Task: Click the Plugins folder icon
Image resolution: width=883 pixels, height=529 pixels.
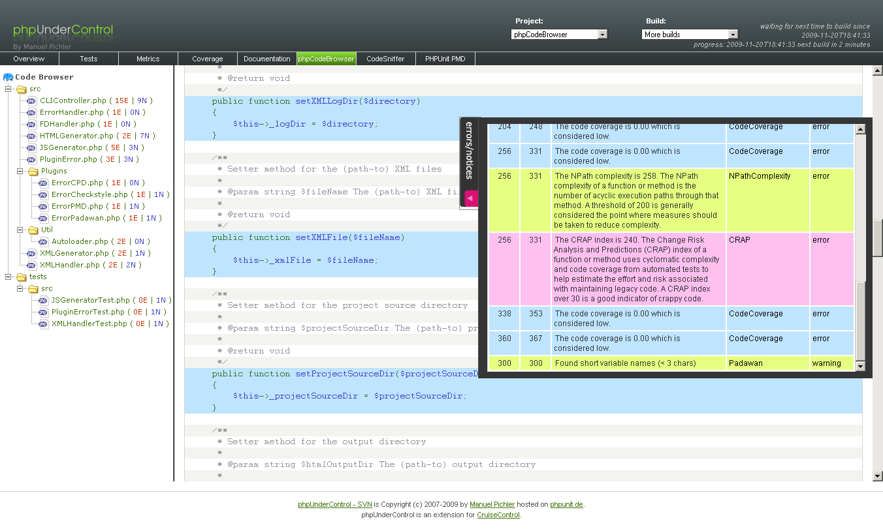Action: [33, 171]
